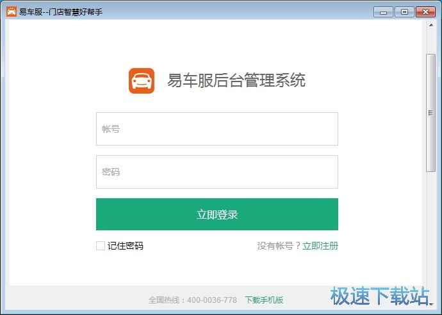Click the 立即登录 login button
Image resolution: width=442 pixels, height=315 pixels.
coord(217,214)
